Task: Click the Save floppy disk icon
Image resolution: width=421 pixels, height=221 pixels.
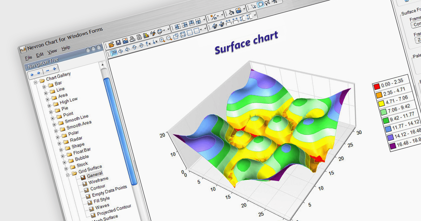Action: (x=119, y=43)
